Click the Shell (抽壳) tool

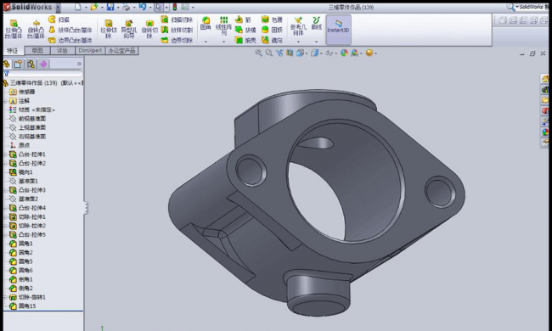pos(245,40)
